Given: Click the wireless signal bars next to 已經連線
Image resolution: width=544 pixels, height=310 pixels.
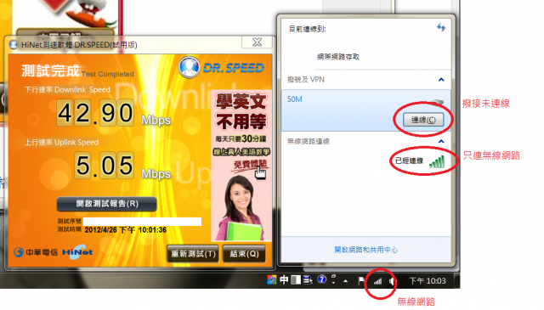Looking at the screenshot, I should [437, 162].
